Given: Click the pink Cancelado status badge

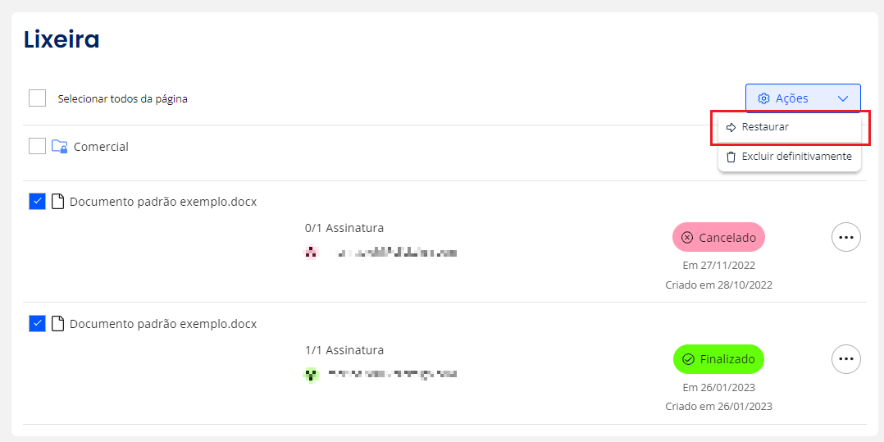Looking at the screenshot, I should coord(718,237).
